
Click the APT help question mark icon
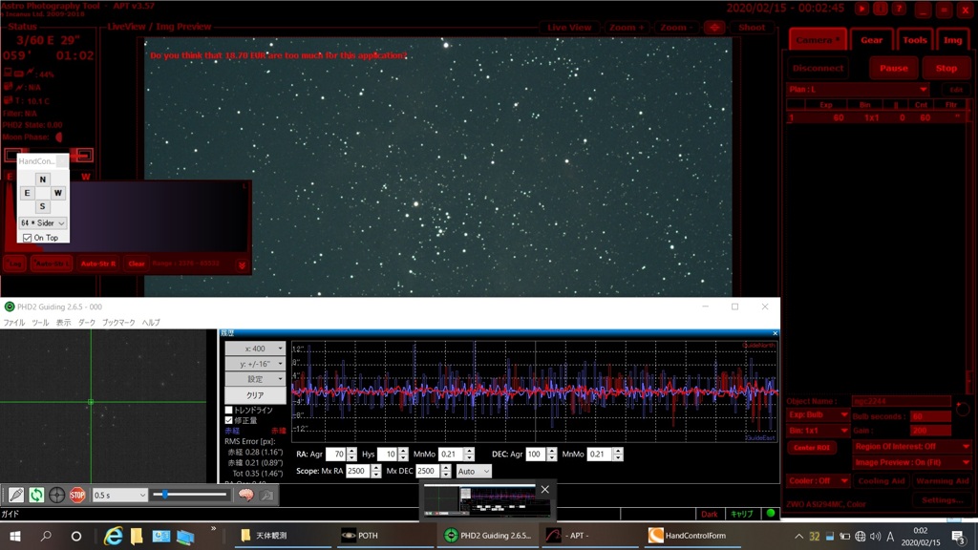[x=899, y=9]
